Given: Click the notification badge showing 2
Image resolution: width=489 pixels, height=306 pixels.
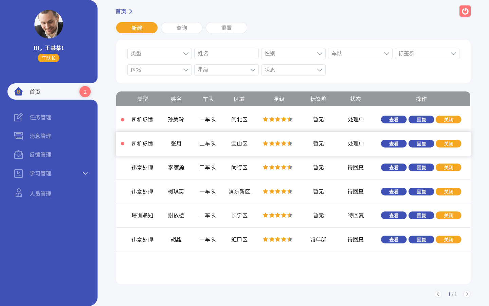Looking at the screenshot, I should [x=85, y=91].
